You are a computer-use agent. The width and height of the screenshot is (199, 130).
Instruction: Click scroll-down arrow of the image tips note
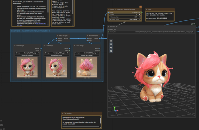pos(73,25)
